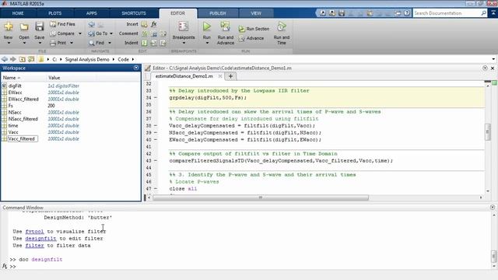Open the Help question mark icon

click(x=407, y=13)
